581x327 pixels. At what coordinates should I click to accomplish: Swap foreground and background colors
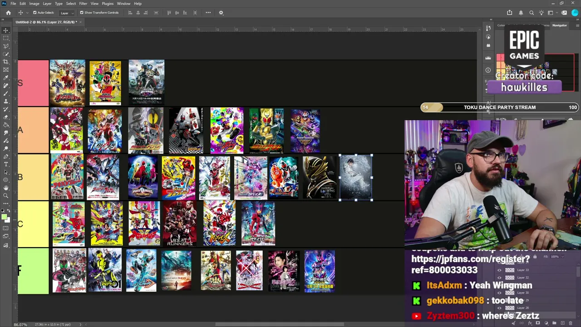tap(9, 212)
